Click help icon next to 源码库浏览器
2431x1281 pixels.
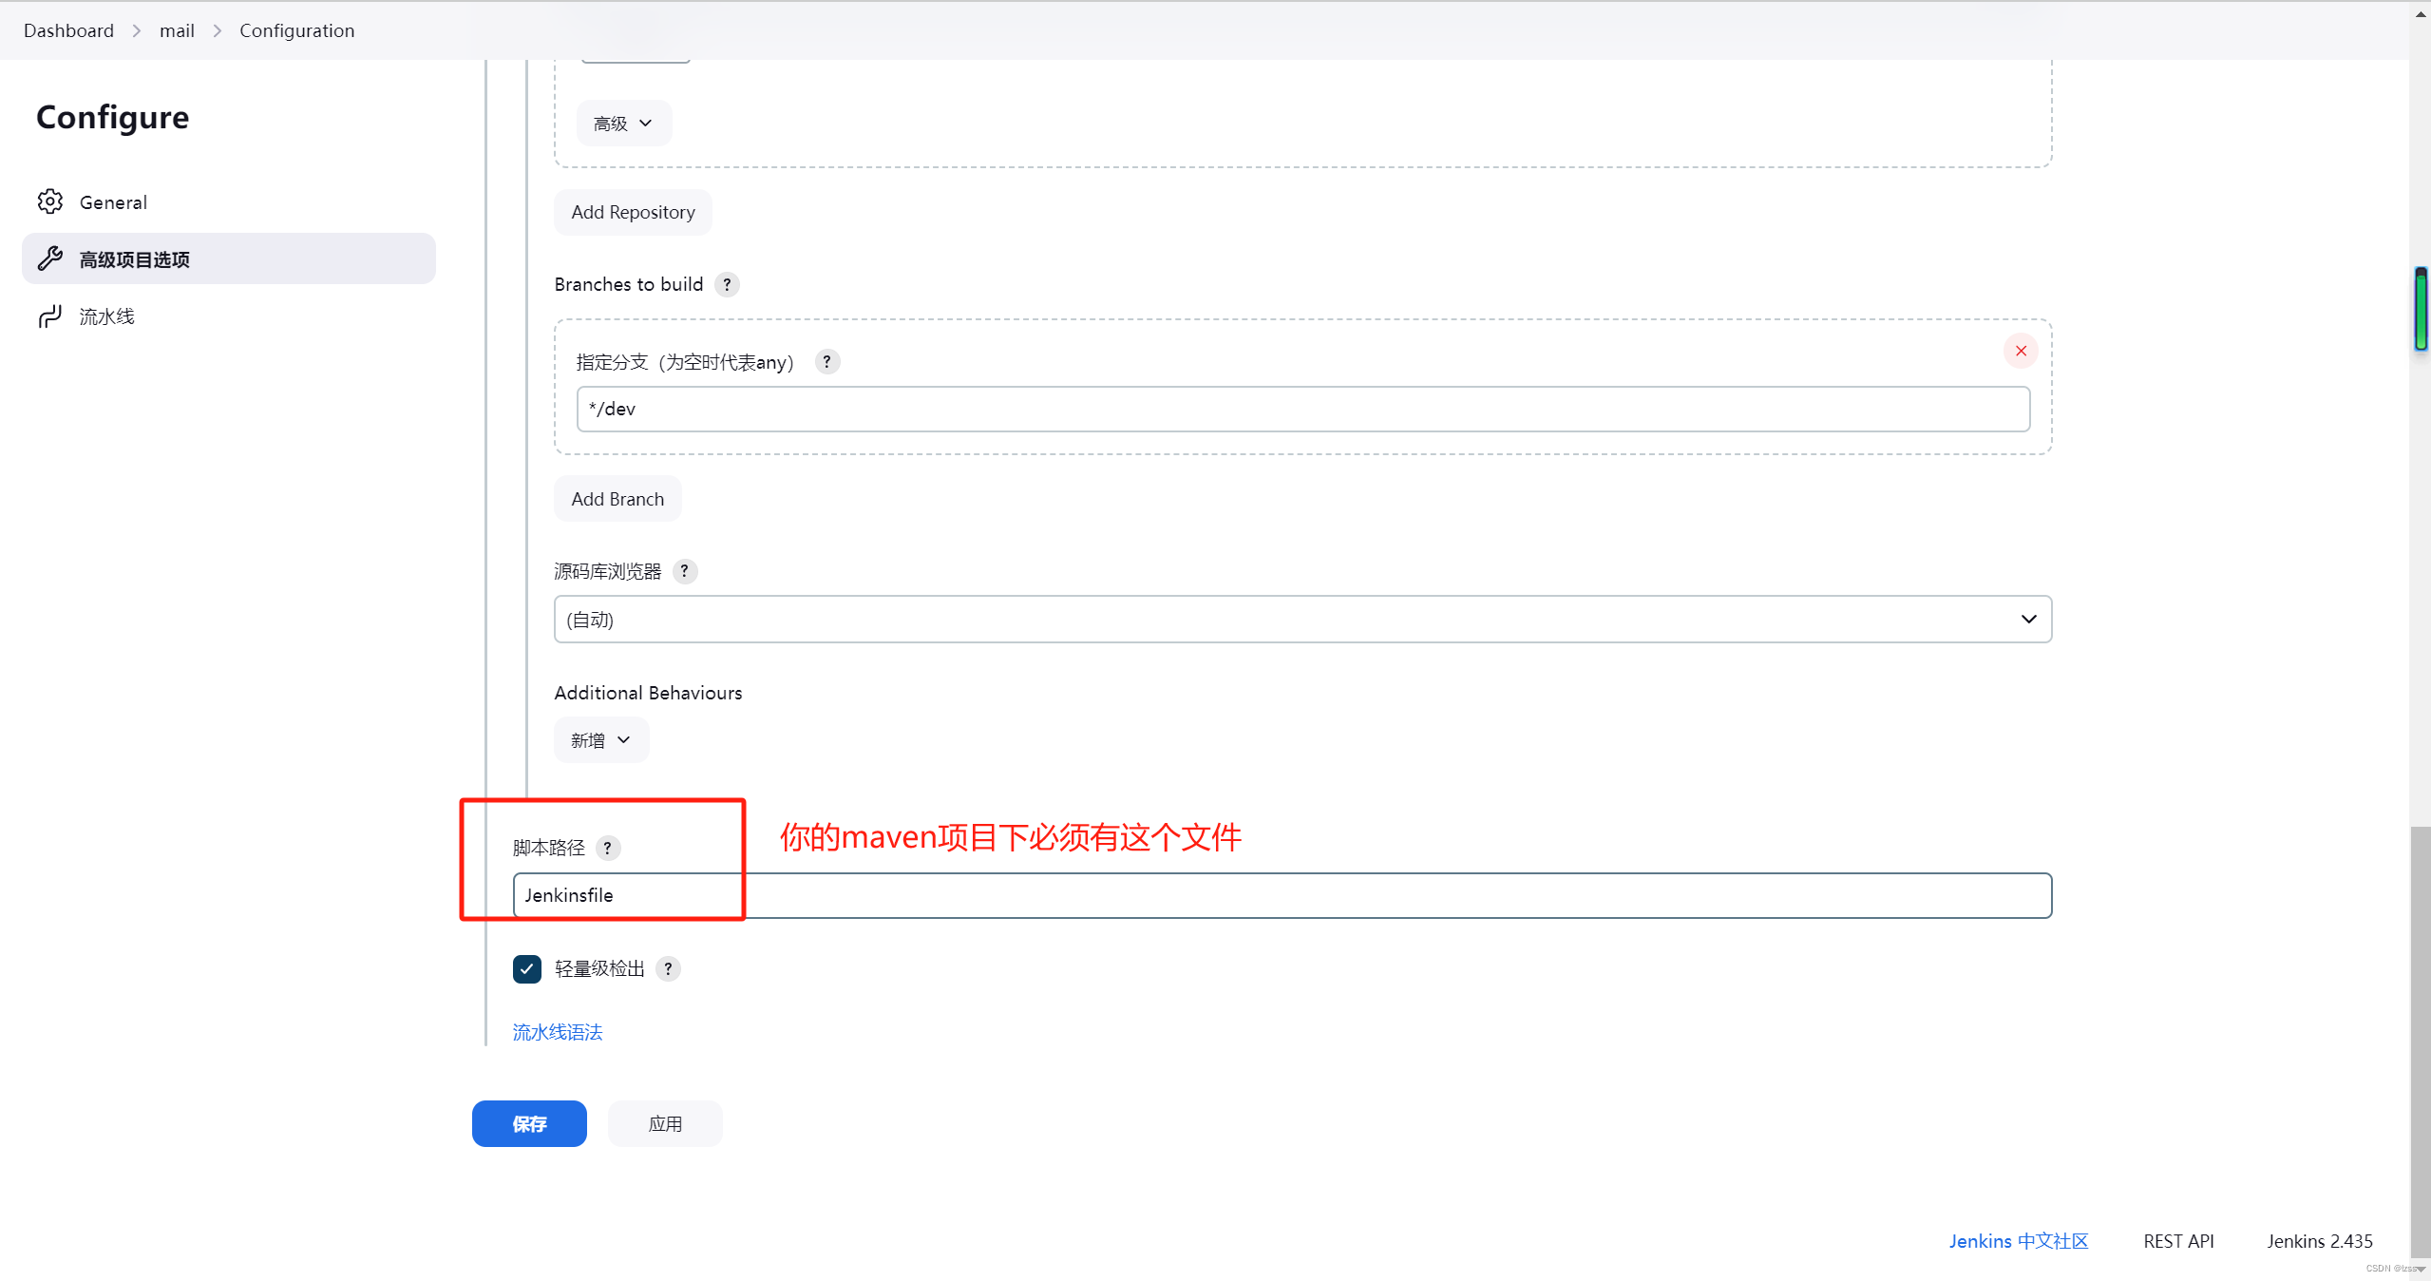click(684, 571)
